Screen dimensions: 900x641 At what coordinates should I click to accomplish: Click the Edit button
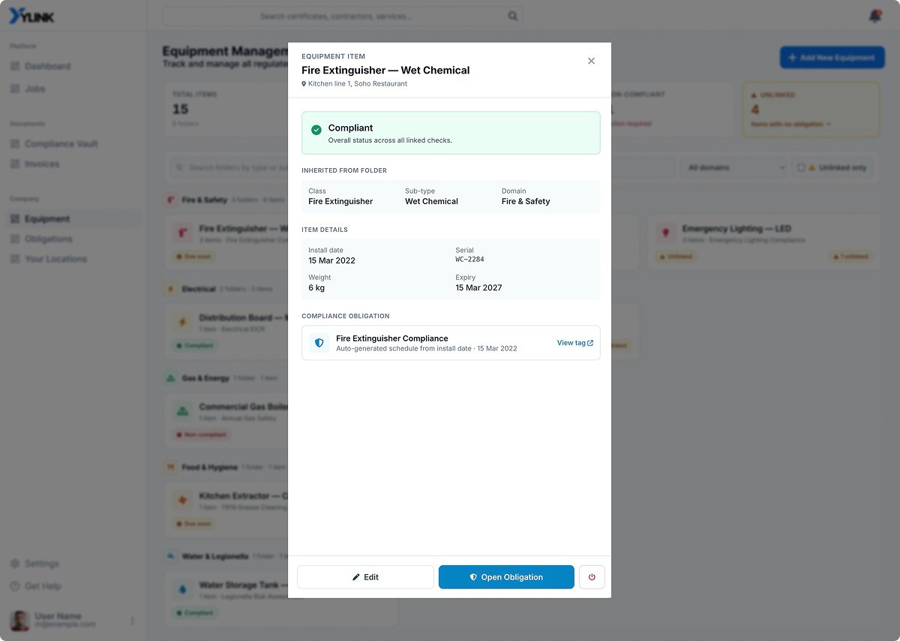pyautogui.click(x=365, y=577)
